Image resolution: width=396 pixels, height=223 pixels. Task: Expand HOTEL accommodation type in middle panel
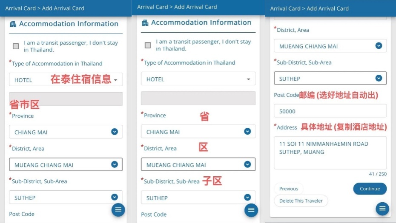[x=198, y=79]
